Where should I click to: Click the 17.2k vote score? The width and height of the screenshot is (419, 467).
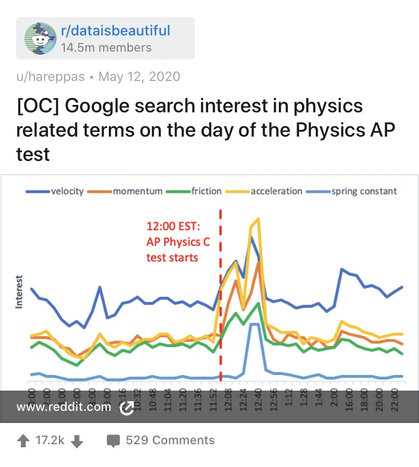point(50,441)
